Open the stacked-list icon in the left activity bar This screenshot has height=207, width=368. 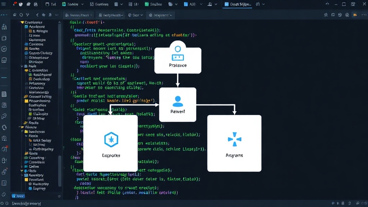(x=4, y=95)
